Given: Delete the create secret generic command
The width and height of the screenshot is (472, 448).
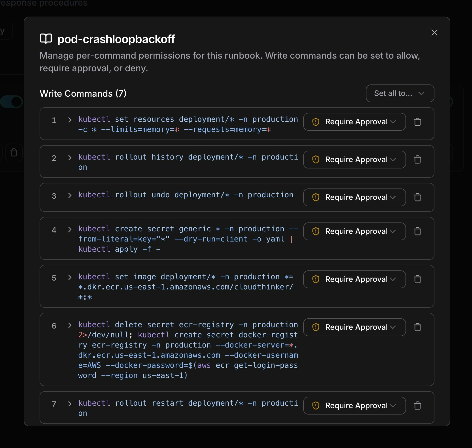Looking at the screenshot, I should coord(417,231).
